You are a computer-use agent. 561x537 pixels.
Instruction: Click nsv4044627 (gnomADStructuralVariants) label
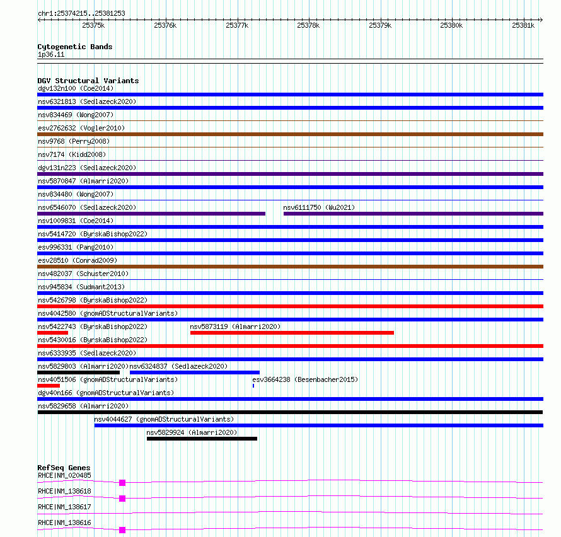click(x=164, y=419)
